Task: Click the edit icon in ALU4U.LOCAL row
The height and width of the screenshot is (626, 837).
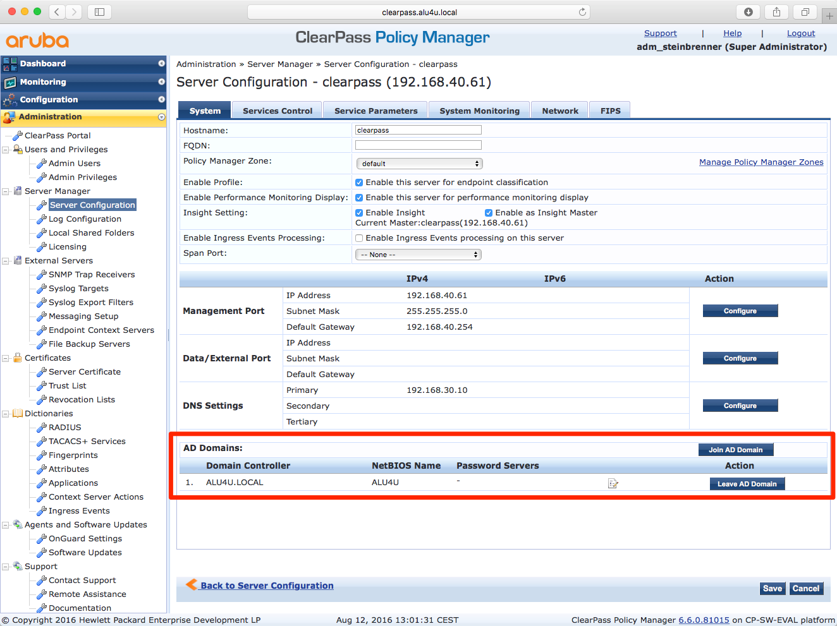Action: click(x=613, y=484)
